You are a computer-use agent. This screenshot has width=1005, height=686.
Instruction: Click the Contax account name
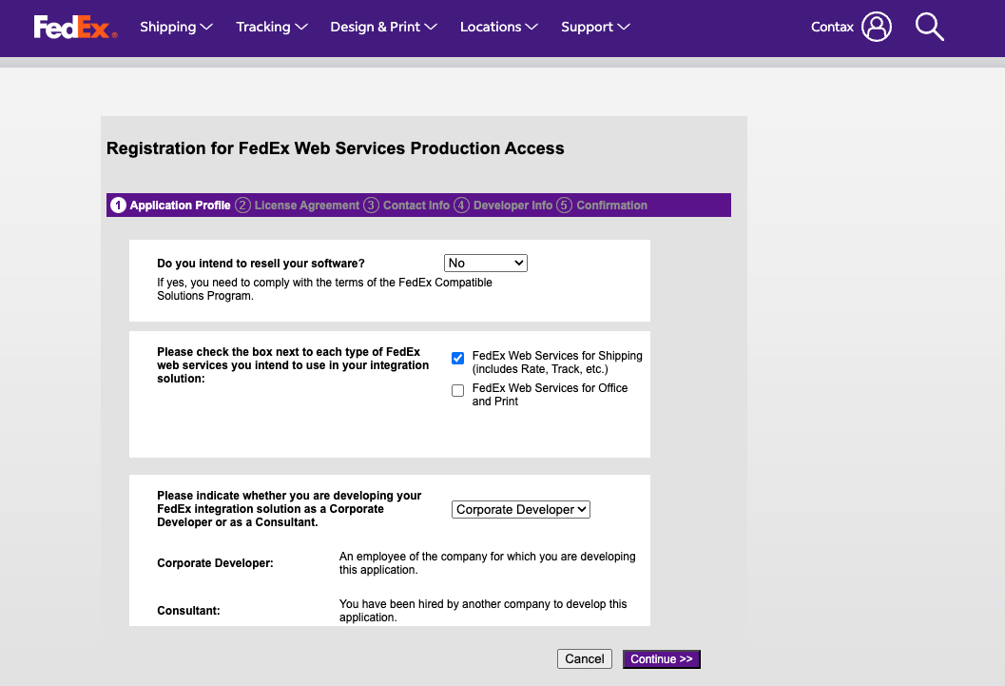(x=832, y=27)
